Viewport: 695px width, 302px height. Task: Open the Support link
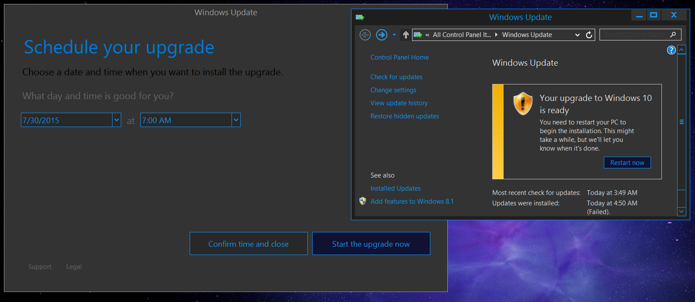40,267
